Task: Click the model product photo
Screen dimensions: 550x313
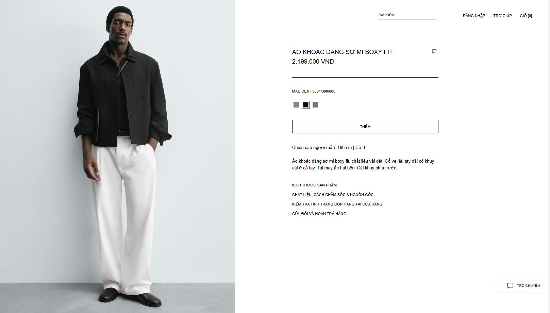Action: pyautogui.click(x=117, y=156)
